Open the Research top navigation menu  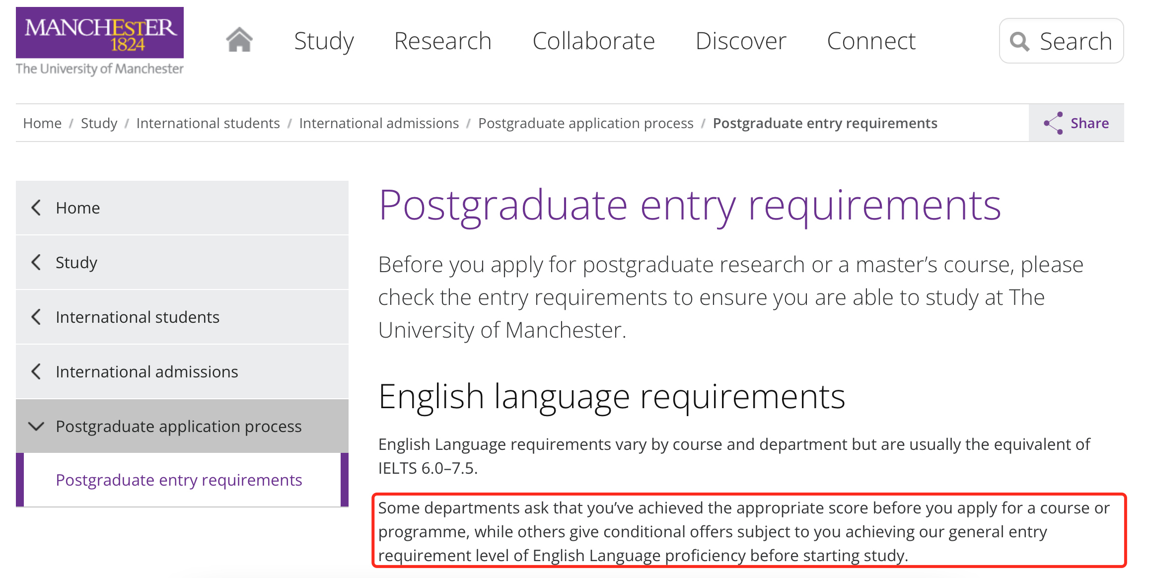(x=442, y=41)
